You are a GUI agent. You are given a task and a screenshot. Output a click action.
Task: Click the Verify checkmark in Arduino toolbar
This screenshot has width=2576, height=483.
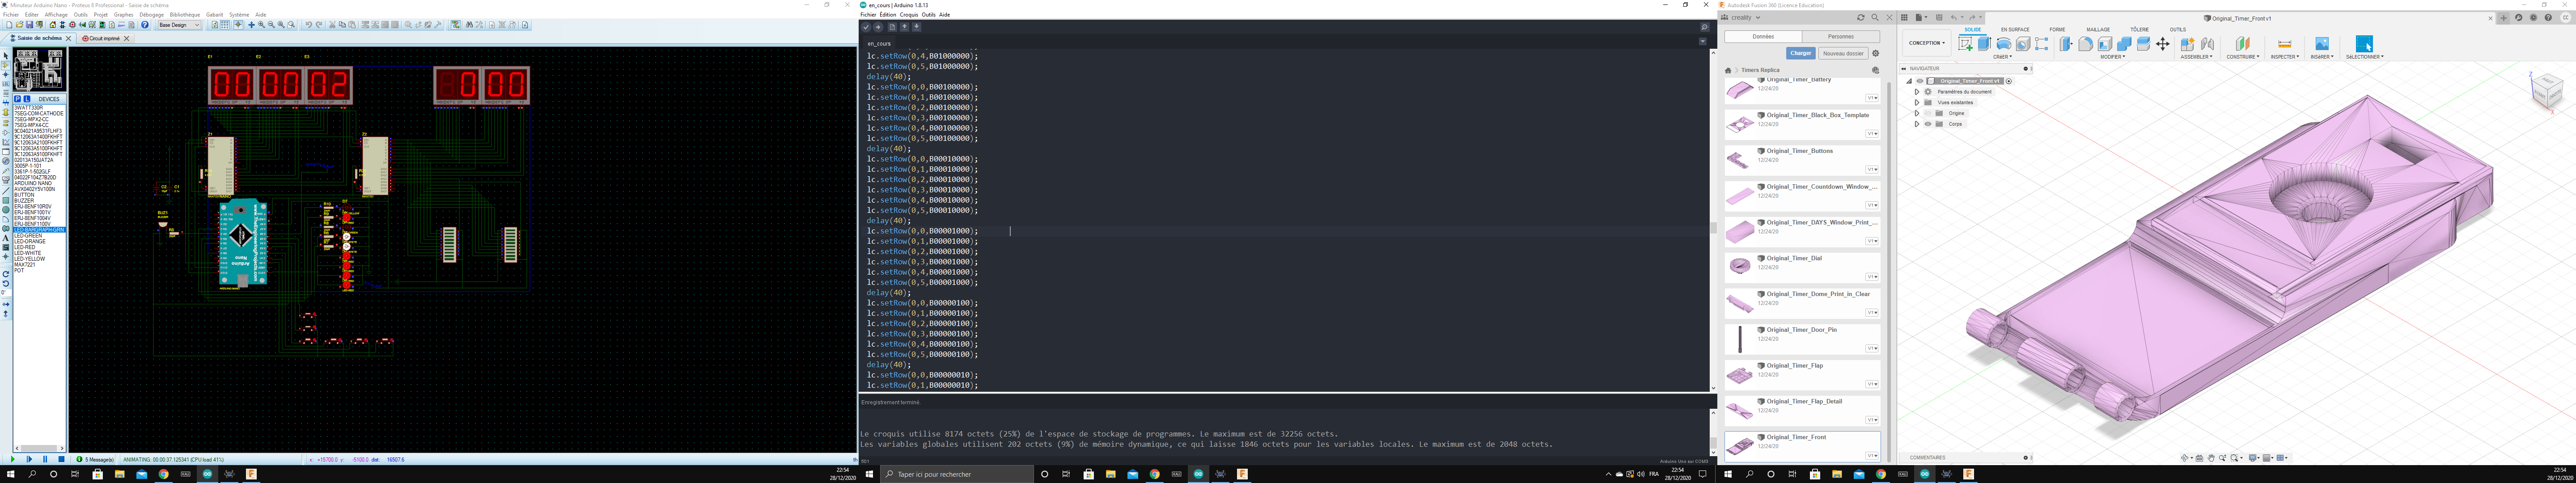[x=866, y=27]
